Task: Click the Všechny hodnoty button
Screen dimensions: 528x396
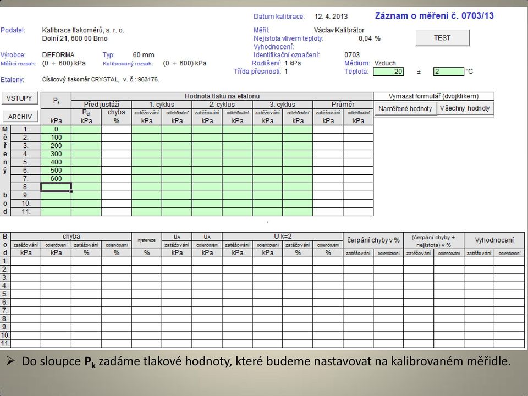Action: pyautogui.click(x=465, y=108)
